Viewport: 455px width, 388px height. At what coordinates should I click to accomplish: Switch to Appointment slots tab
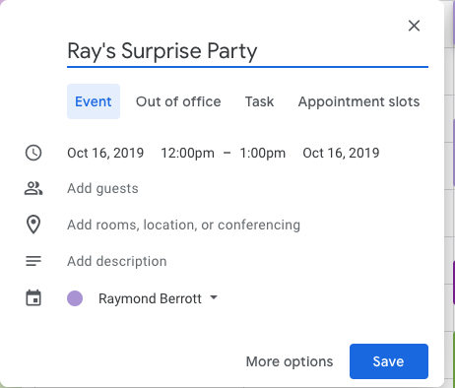tap(358, 101)
